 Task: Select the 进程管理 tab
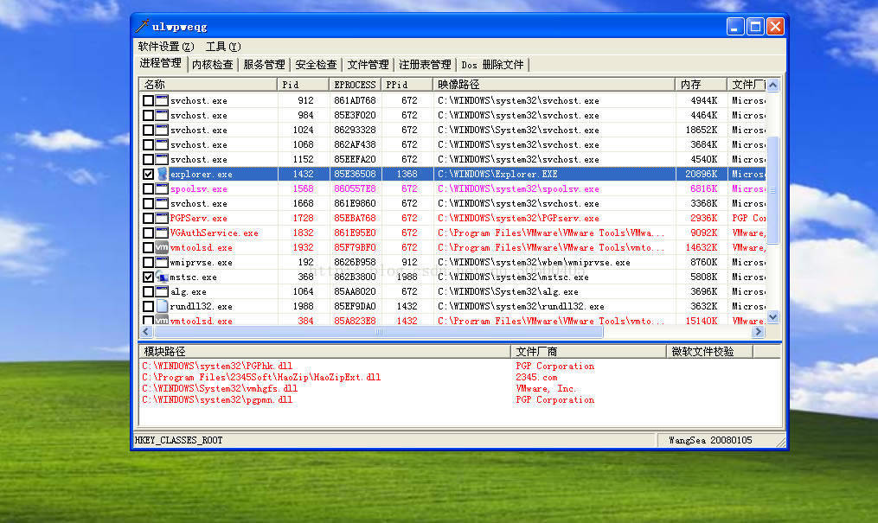[x=161, y=63]
